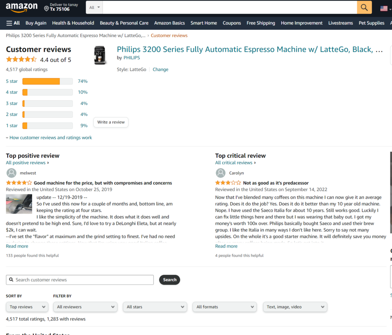392x335 pixels.
Task: Filter by the 3 star link
Action: (x=12, y=103)
